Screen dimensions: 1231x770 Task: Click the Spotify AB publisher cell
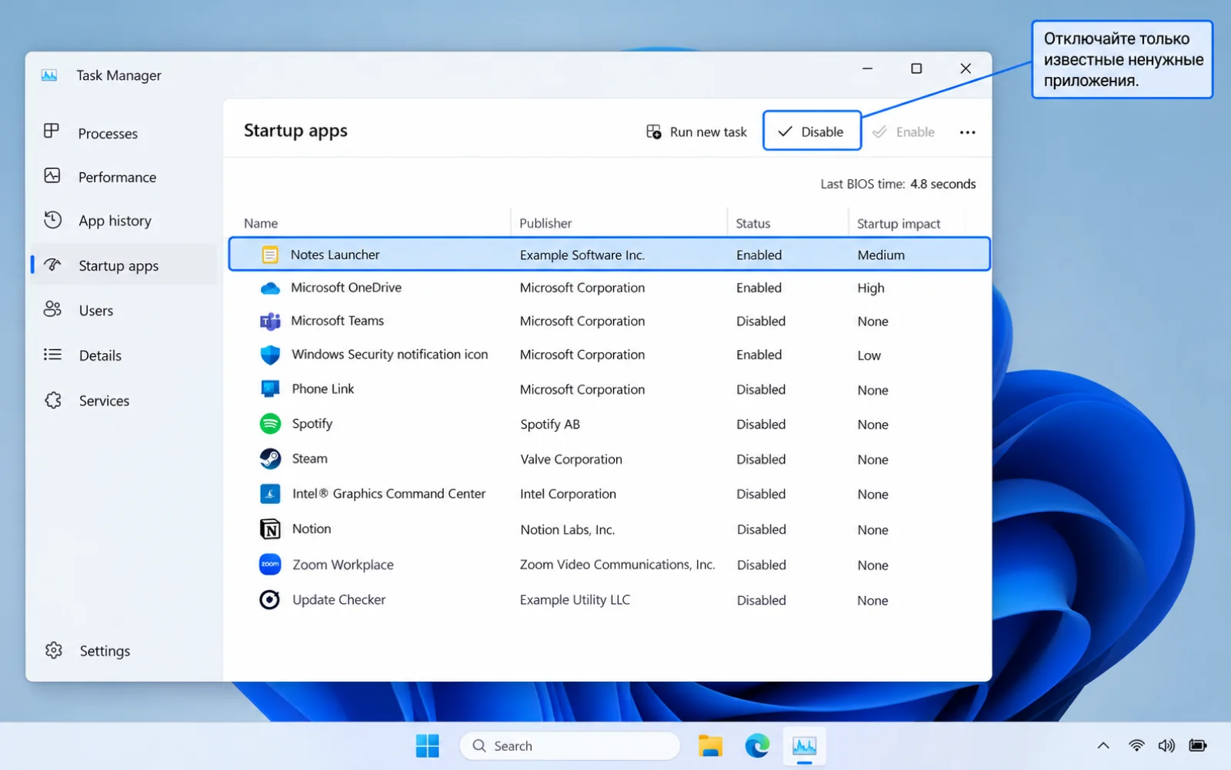550,424
